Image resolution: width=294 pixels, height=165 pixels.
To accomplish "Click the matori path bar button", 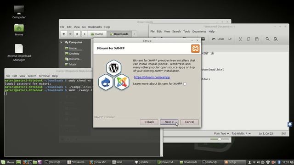I will (x=97, y=34).
